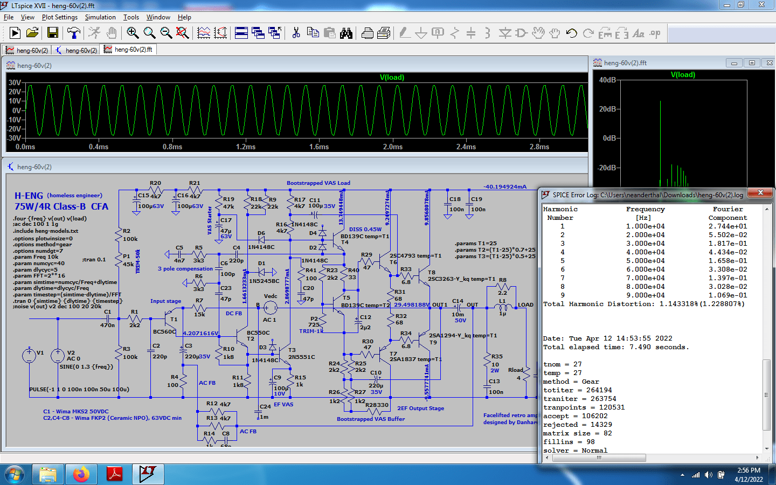The width and height of the screenshot is (776, 485).
Task: Click the volume speaker tray icon
Action: pos(708,475)
